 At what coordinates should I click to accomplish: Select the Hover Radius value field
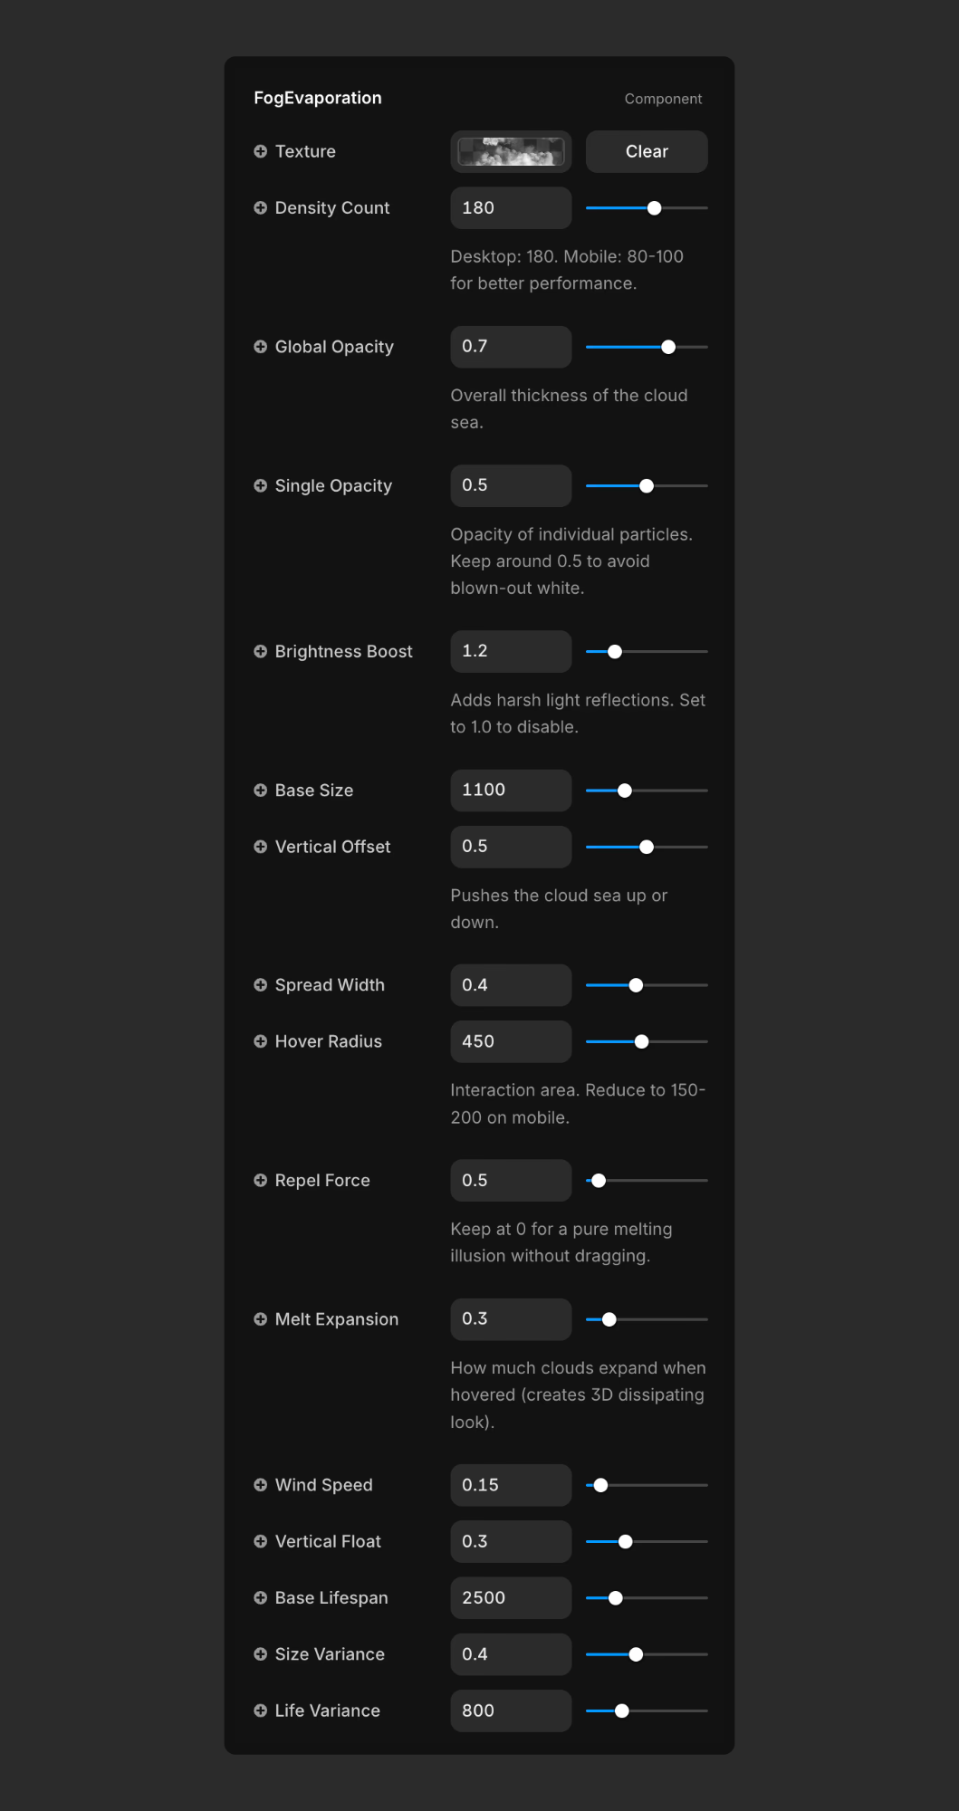pos(511,1041)
